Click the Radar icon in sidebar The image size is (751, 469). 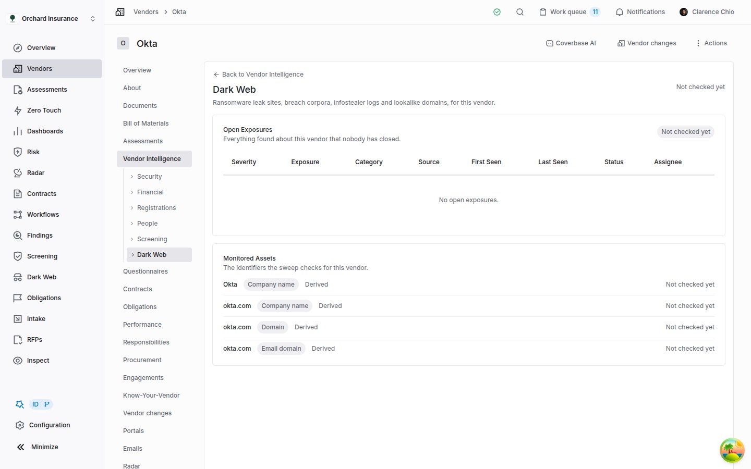pos(18,173)
